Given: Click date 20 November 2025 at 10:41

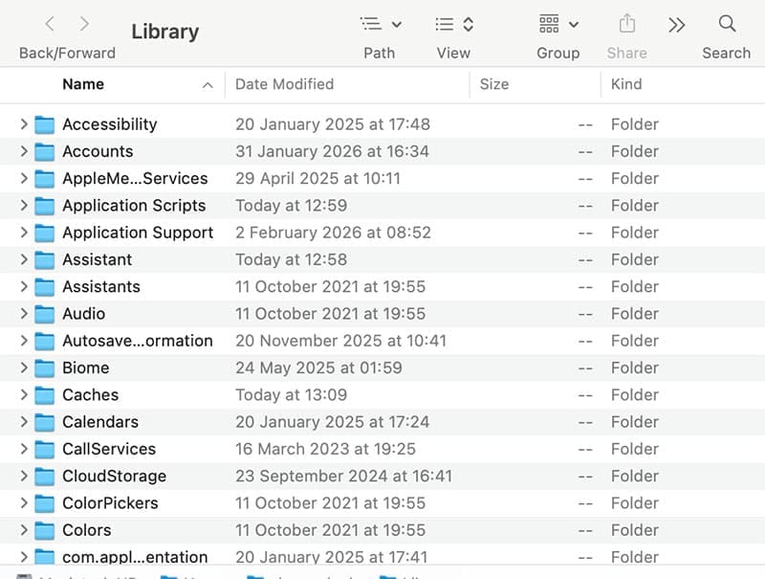Looking at the screenshot, I should pos(341,341).
